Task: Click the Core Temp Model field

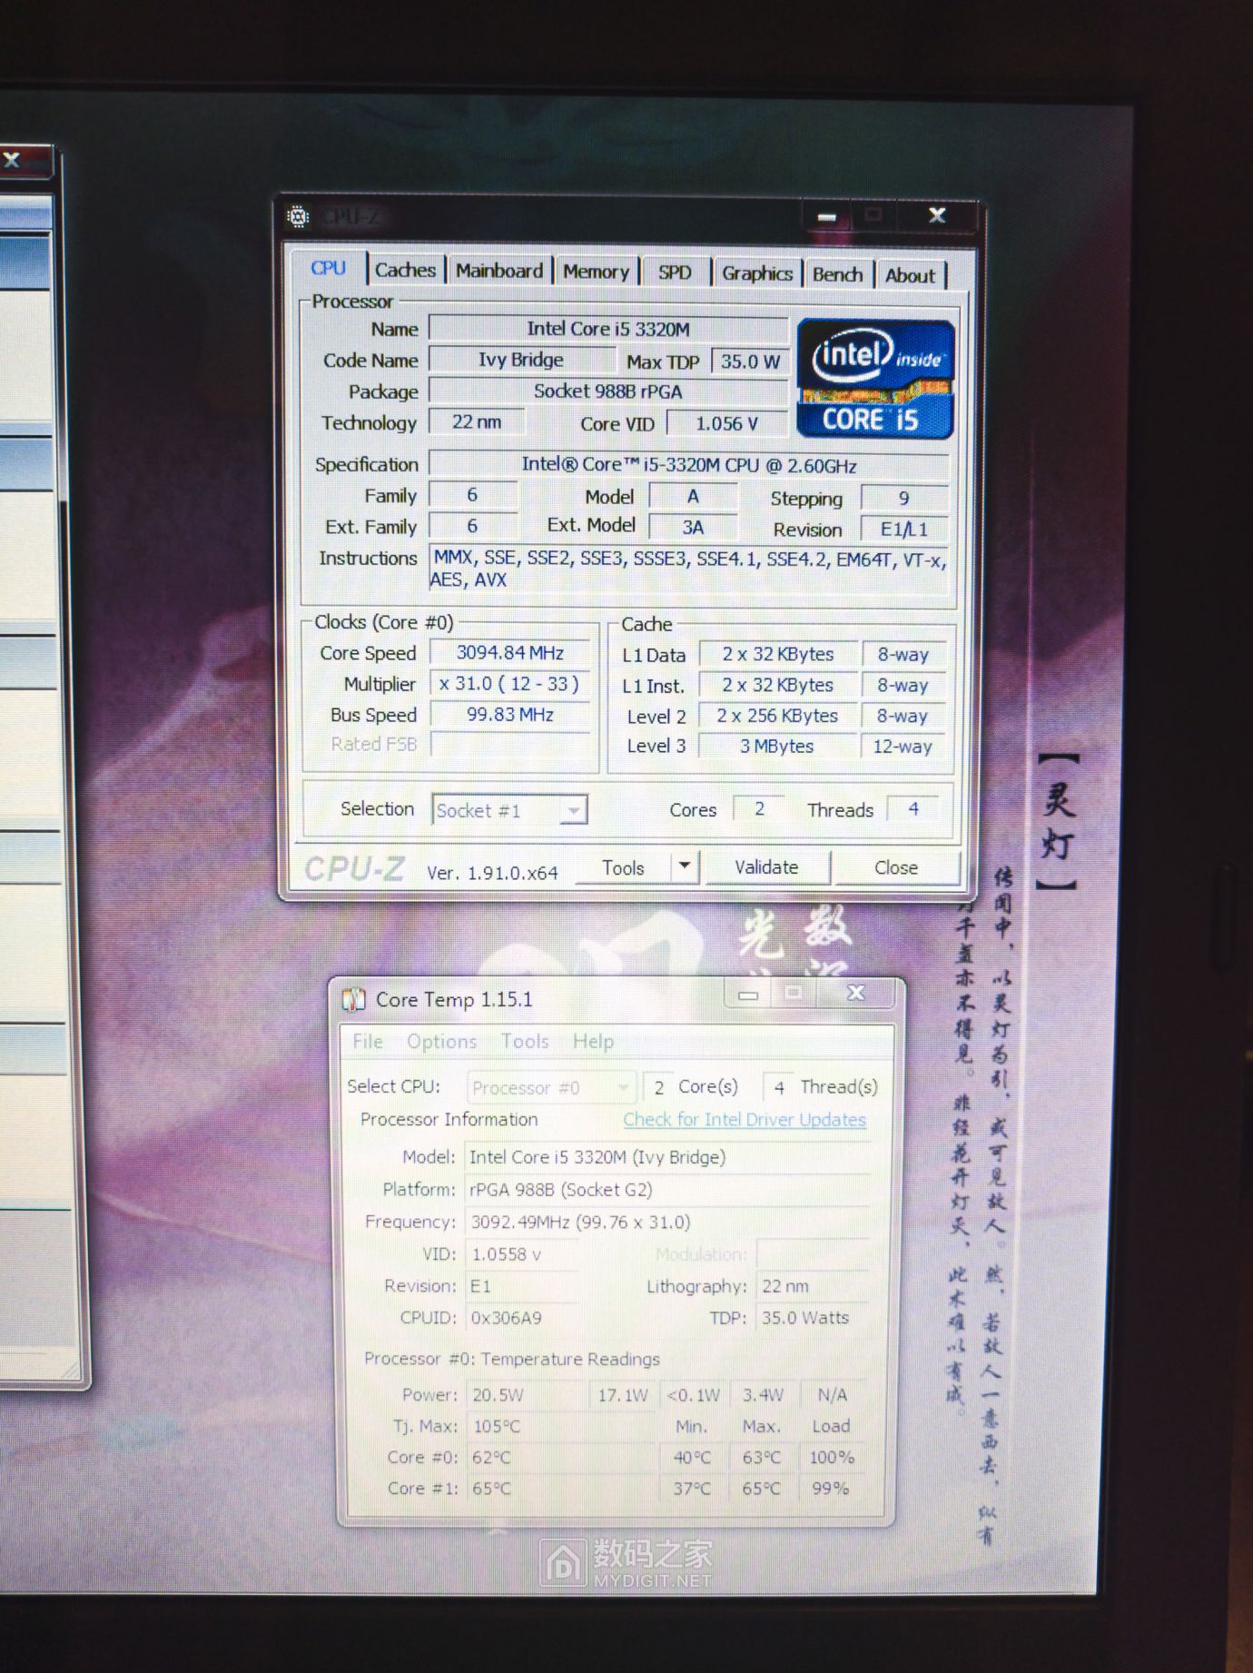Action: (x=668, y=1157)
